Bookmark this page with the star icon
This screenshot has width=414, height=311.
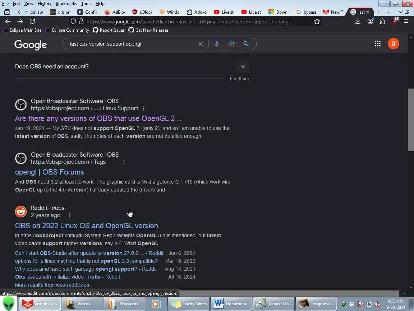[x=317, y=22]
